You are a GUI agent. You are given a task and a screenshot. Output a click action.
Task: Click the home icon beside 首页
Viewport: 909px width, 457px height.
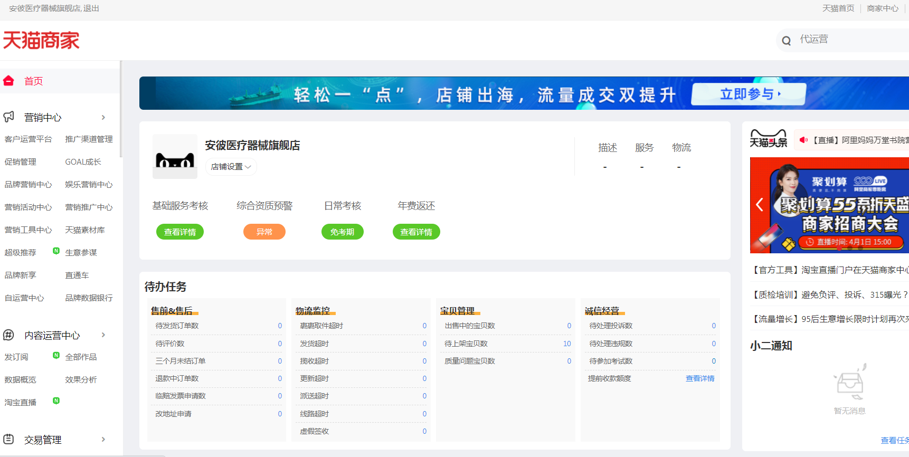[8, 81]
